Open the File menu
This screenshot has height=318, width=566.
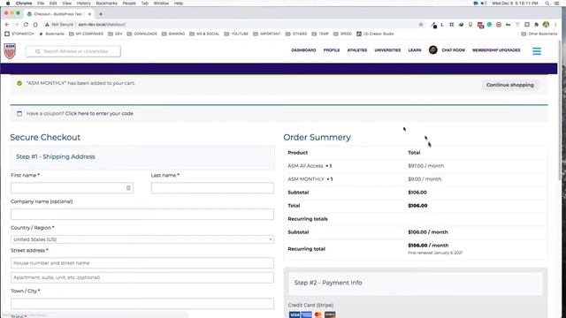pyautogui.click(x=41, y=4)
